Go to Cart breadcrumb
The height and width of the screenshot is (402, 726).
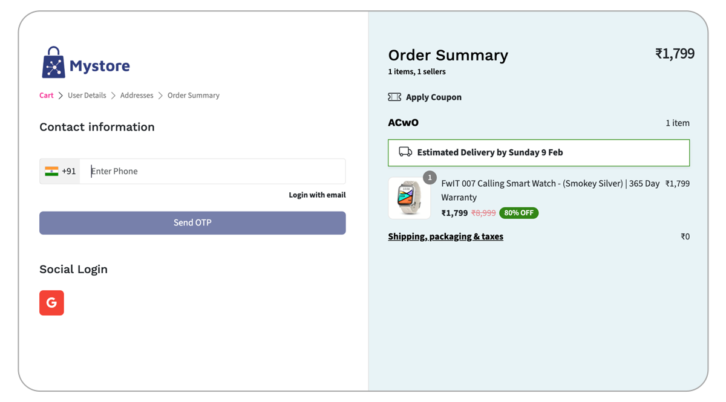pos(47,96)
